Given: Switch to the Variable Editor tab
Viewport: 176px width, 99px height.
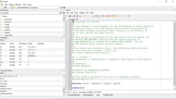Looking at the screenshot, I should (x=108, y=95).
